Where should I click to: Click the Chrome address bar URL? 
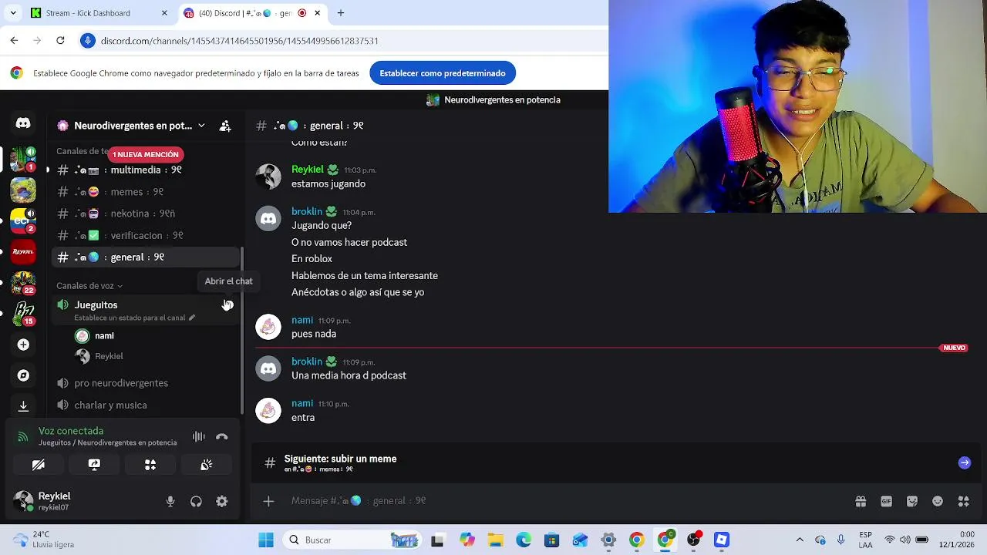coord(239,41)
